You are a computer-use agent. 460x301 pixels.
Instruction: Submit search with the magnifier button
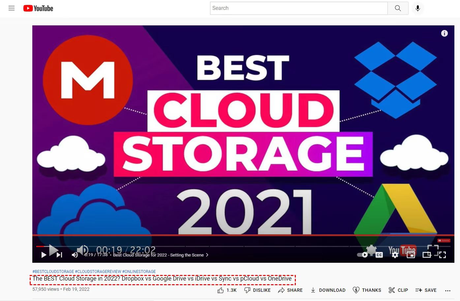click(x=398, y=8)
